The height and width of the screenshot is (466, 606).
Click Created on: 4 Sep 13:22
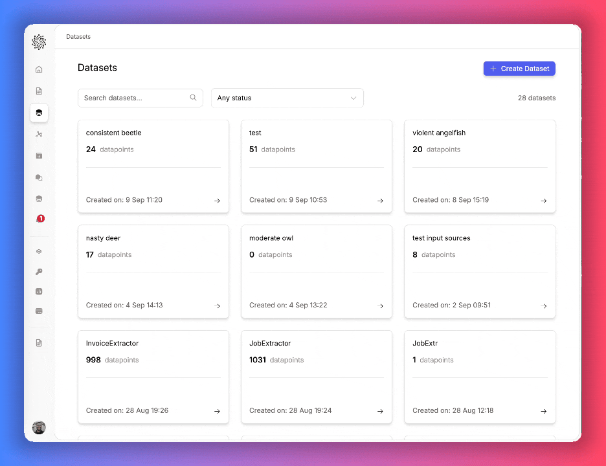tap(288, 305)
